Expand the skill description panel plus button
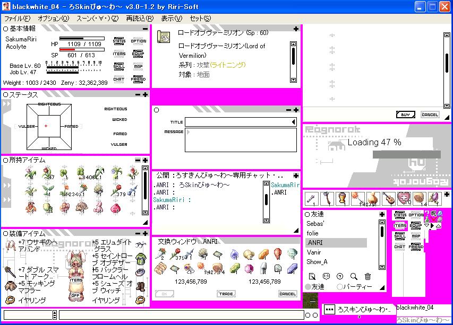The image size is (453, 325). point(296,29)
